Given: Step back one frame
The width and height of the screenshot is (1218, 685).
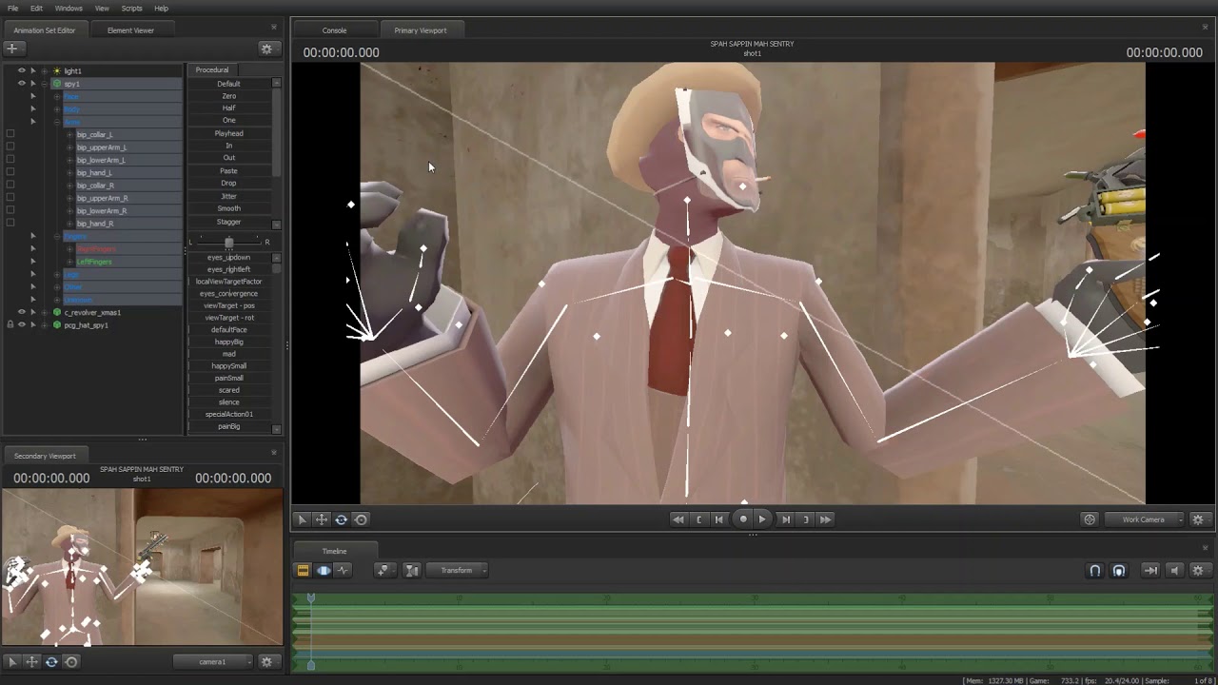Looking at the screenshot, I should [718, 519].
